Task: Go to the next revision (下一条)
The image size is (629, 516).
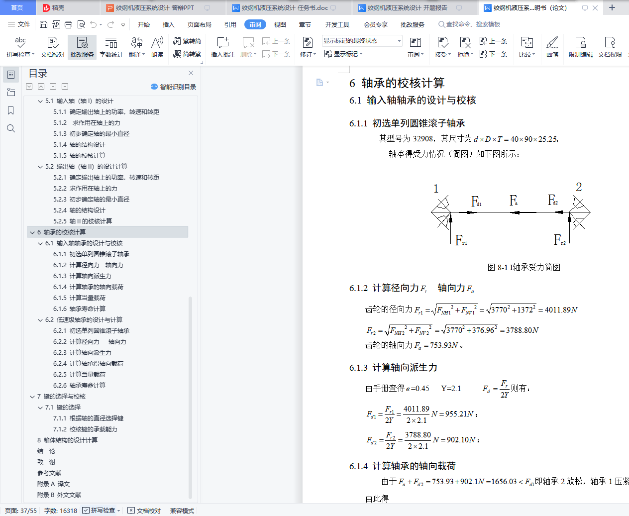Action: click(x=494, y=54)
